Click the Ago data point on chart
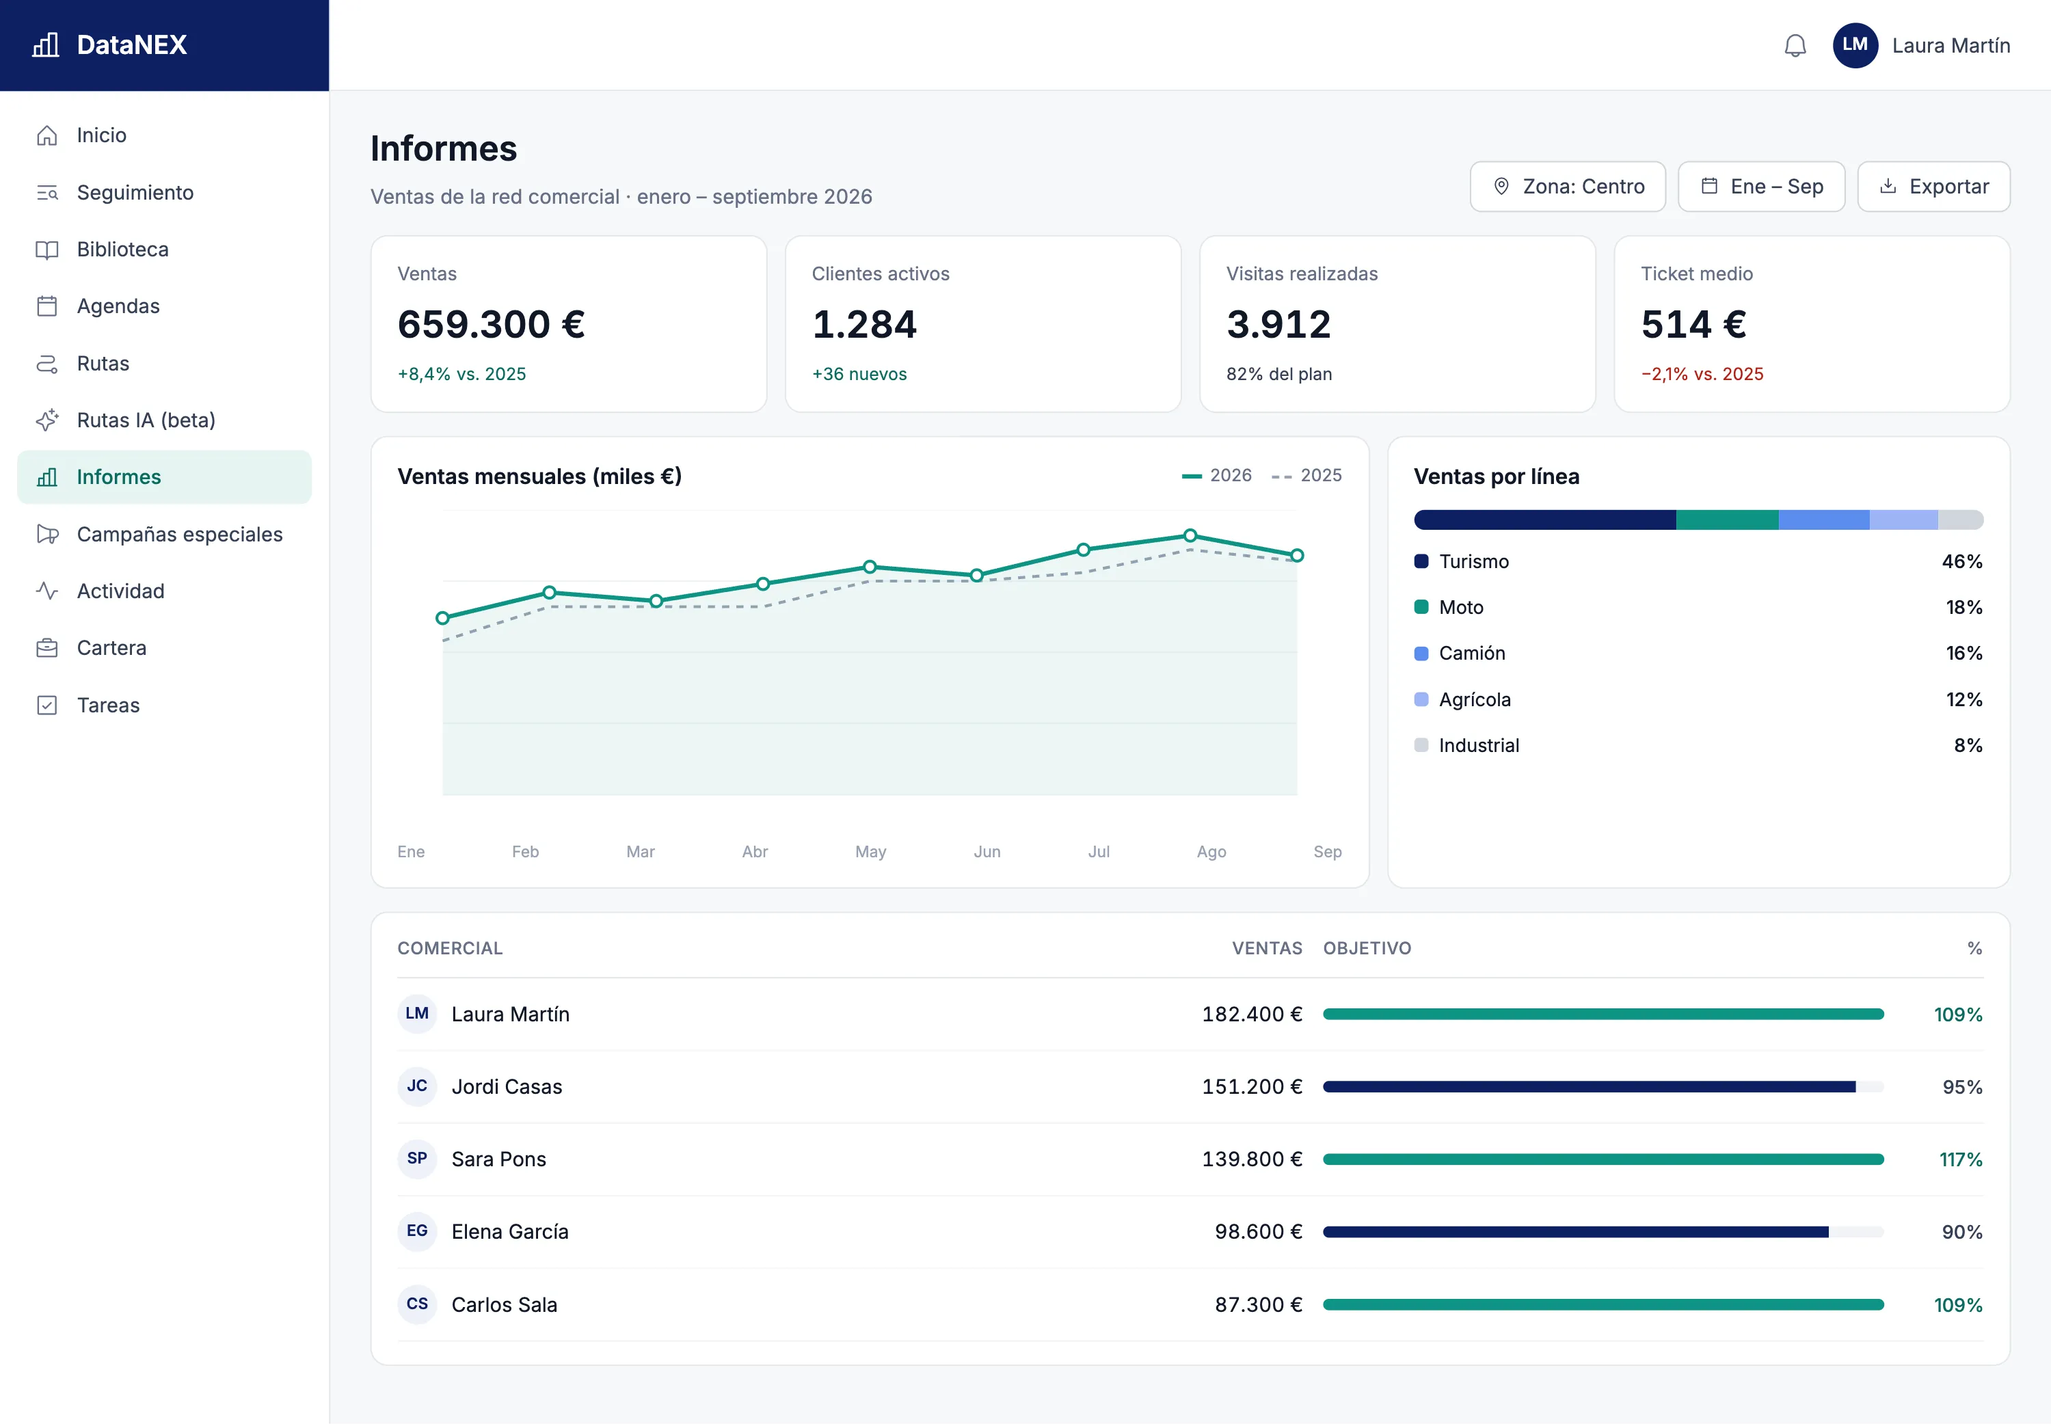2051x1424 pixels. pos(1190,535)
